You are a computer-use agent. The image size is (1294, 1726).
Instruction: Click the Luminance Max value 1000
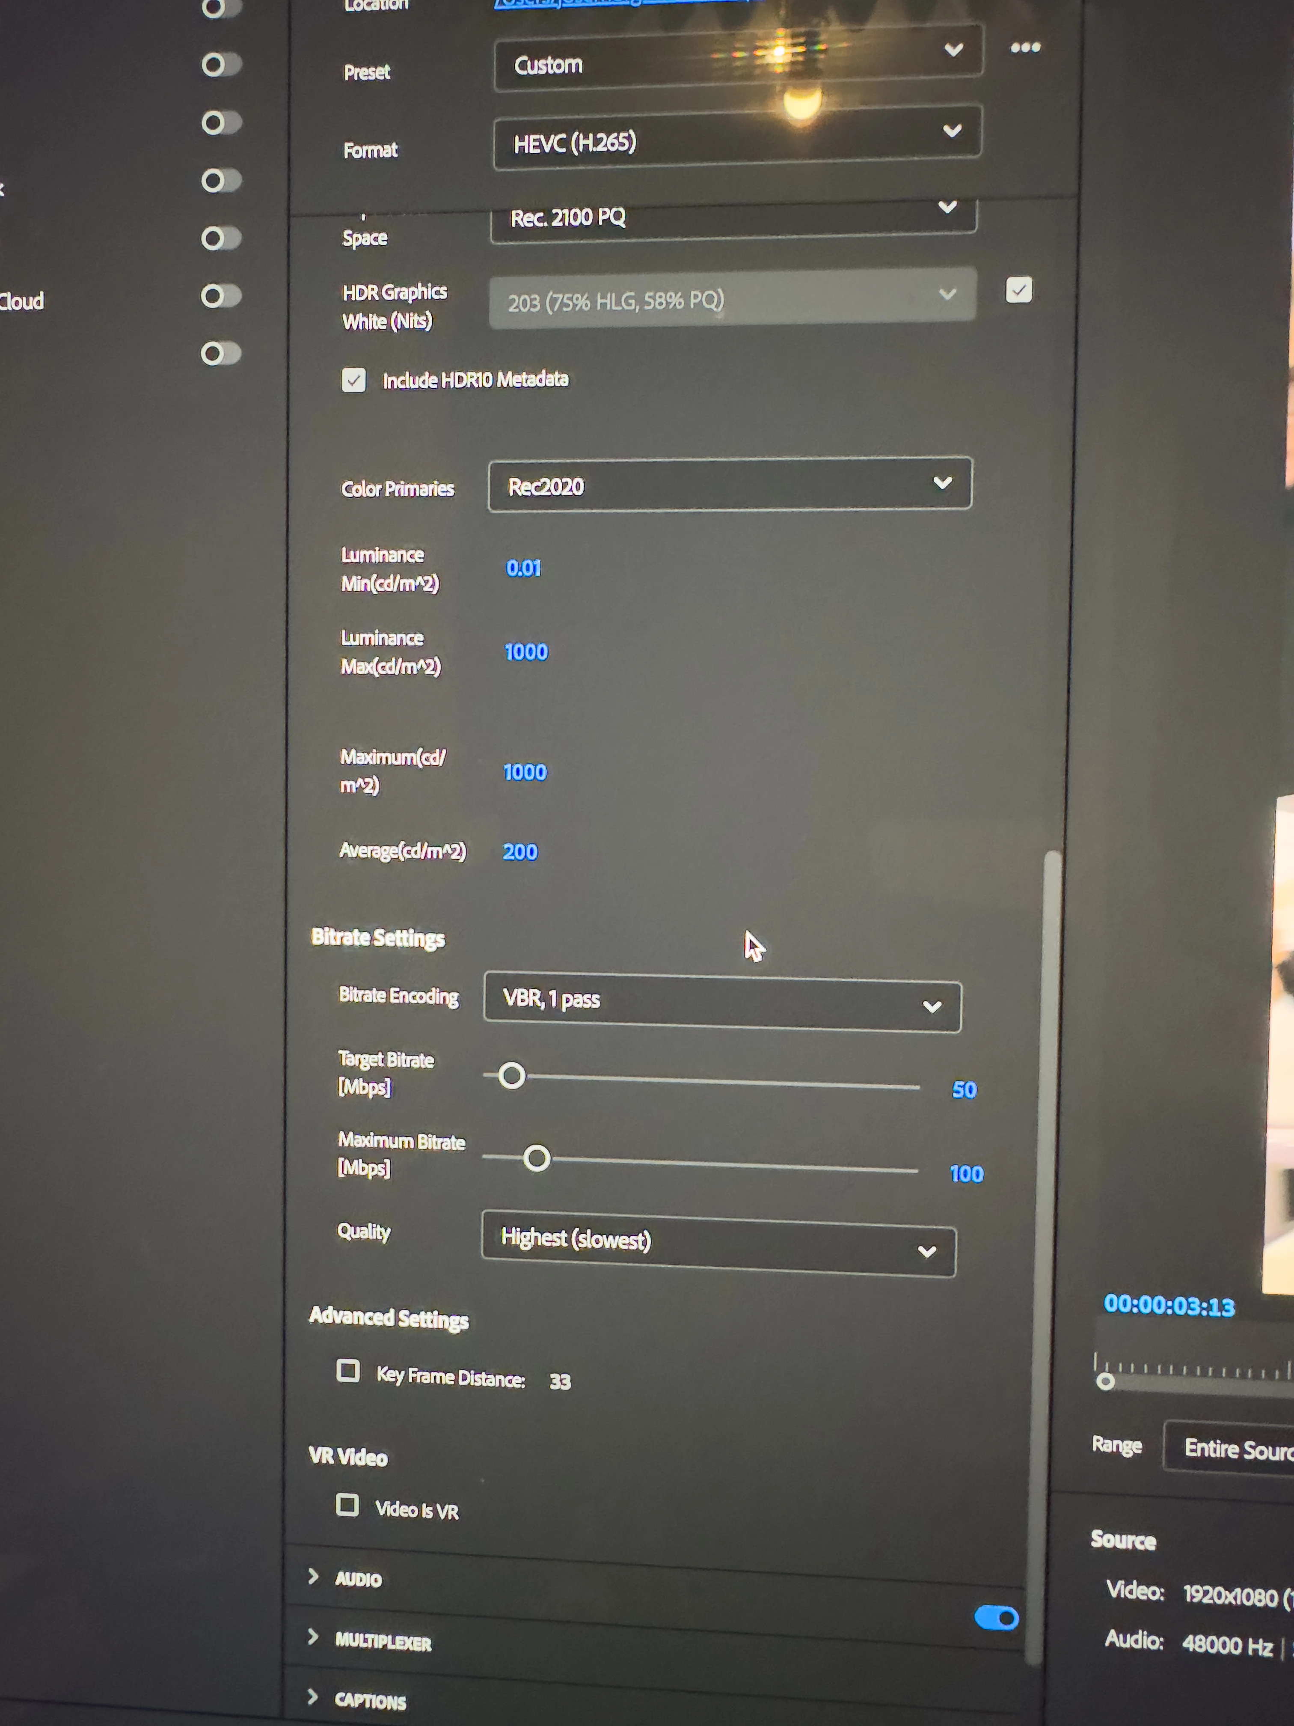526,652
